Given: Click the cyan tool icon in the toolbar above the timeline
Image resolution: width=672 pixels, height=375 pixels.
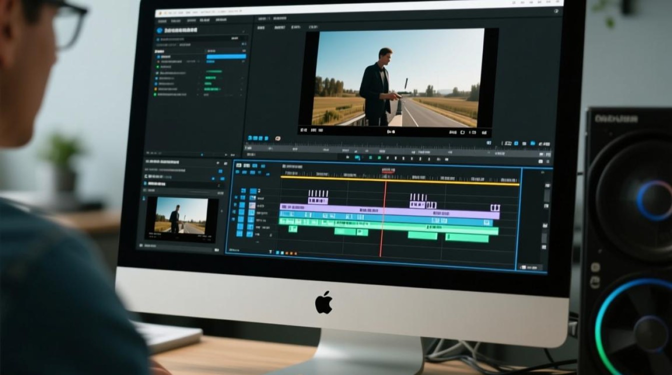Looking at the screenshot, I should point(357,157).
